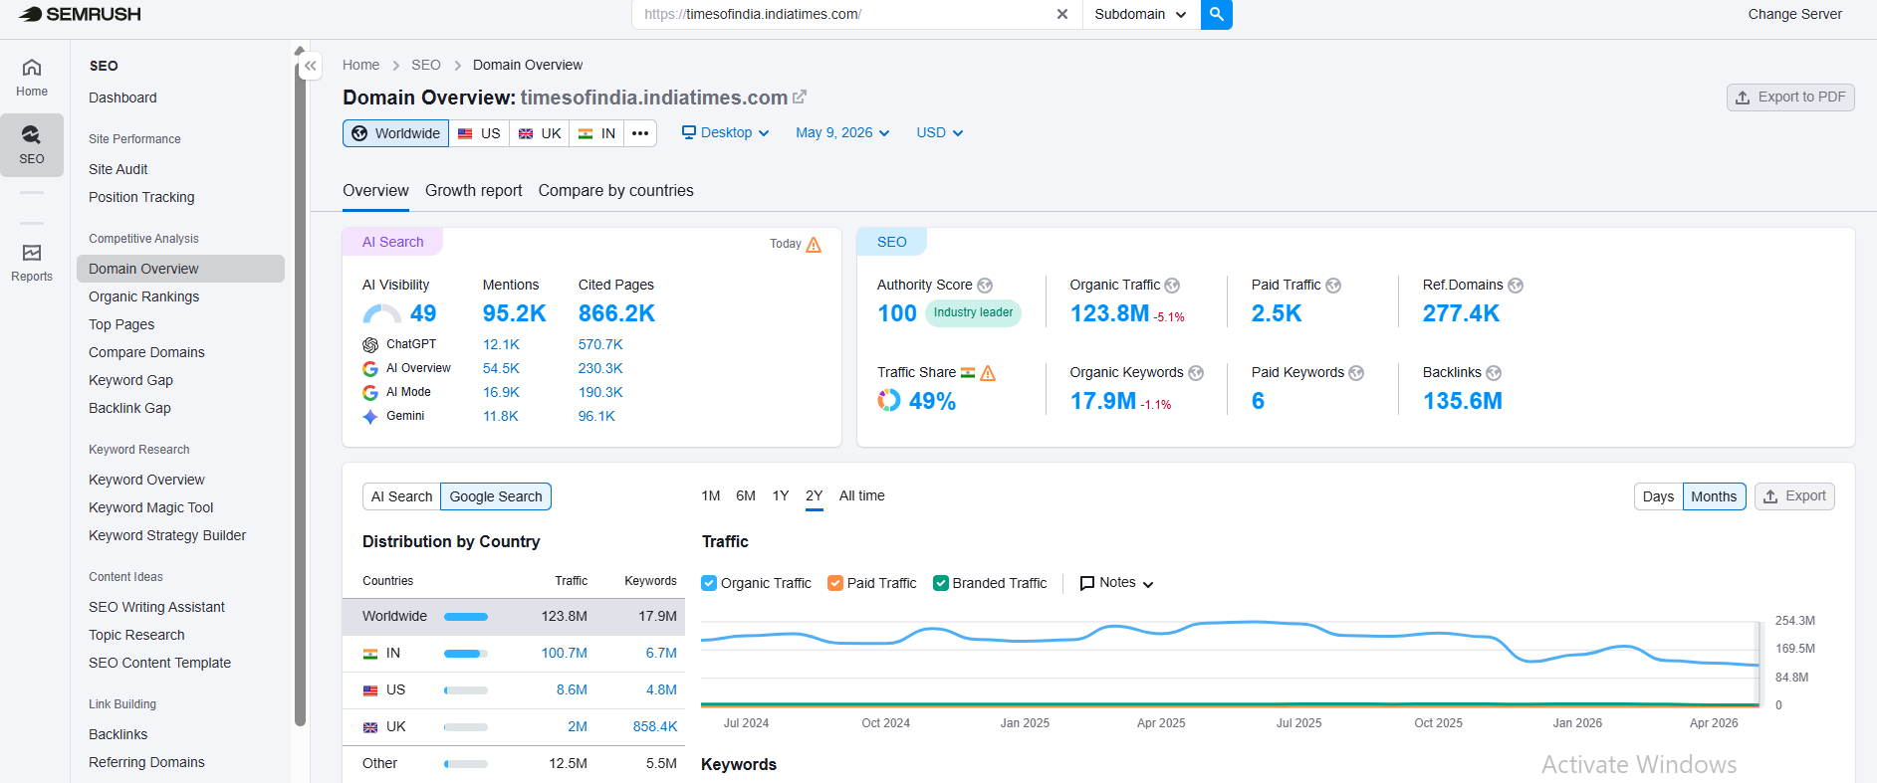Click the Industry leader badge
Viewport: 1877px width, 783px height.
[x=973, y=312]
